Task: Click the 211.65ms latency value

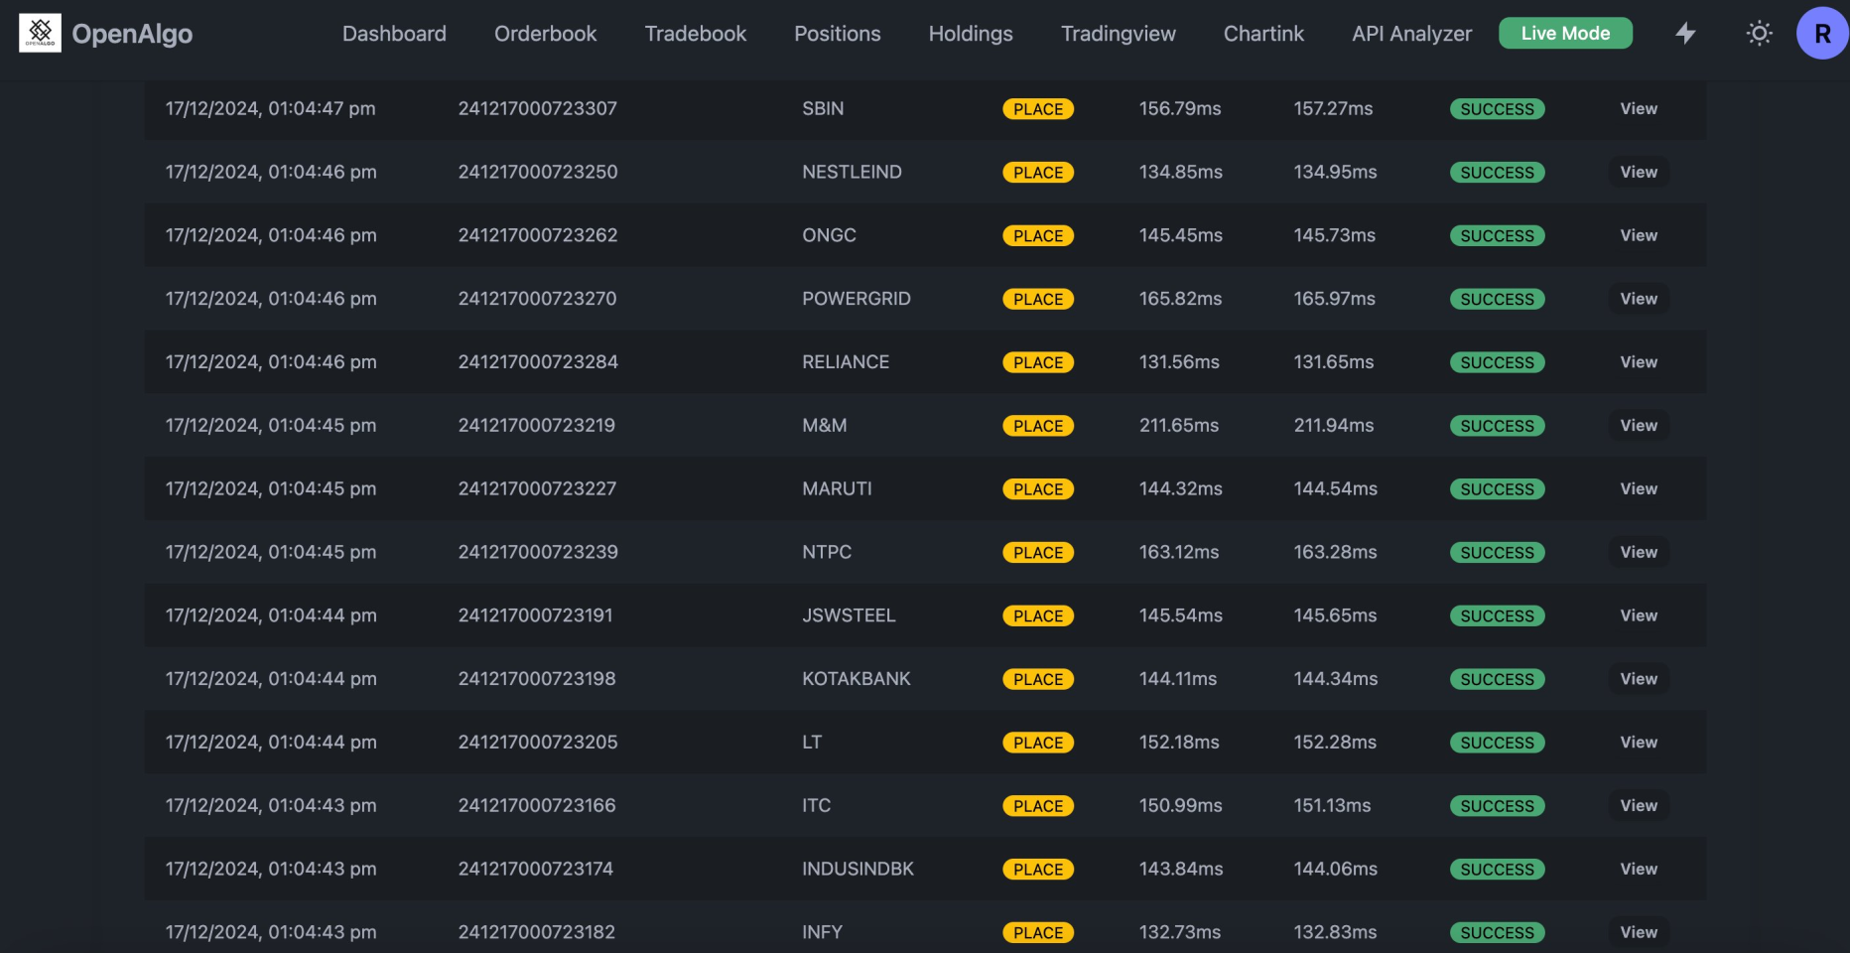Action: coord(1178,425)
